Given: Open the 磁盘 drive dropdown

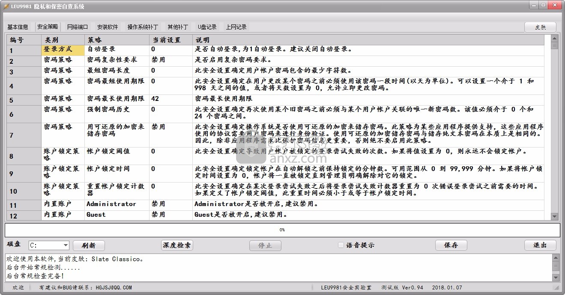Looking at the screenshot, I should point(66,245).
